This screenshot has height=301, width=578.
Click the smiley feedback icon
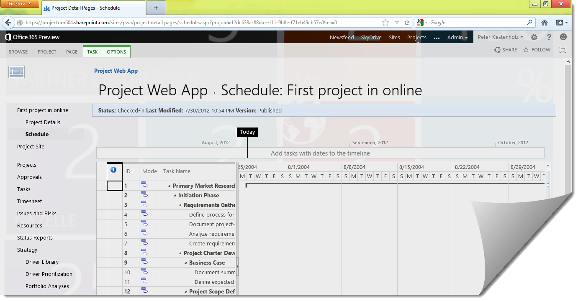point(563,37)
